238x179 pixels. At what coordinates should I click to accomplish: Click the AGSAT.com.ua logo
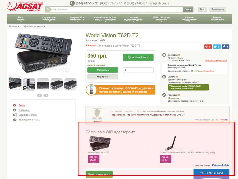25,7
